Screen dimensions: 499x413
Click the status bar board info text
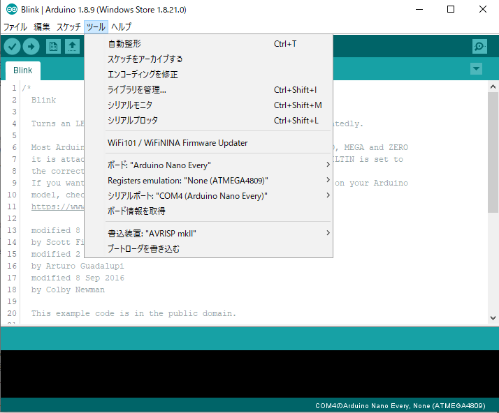[x=400, y=406]
